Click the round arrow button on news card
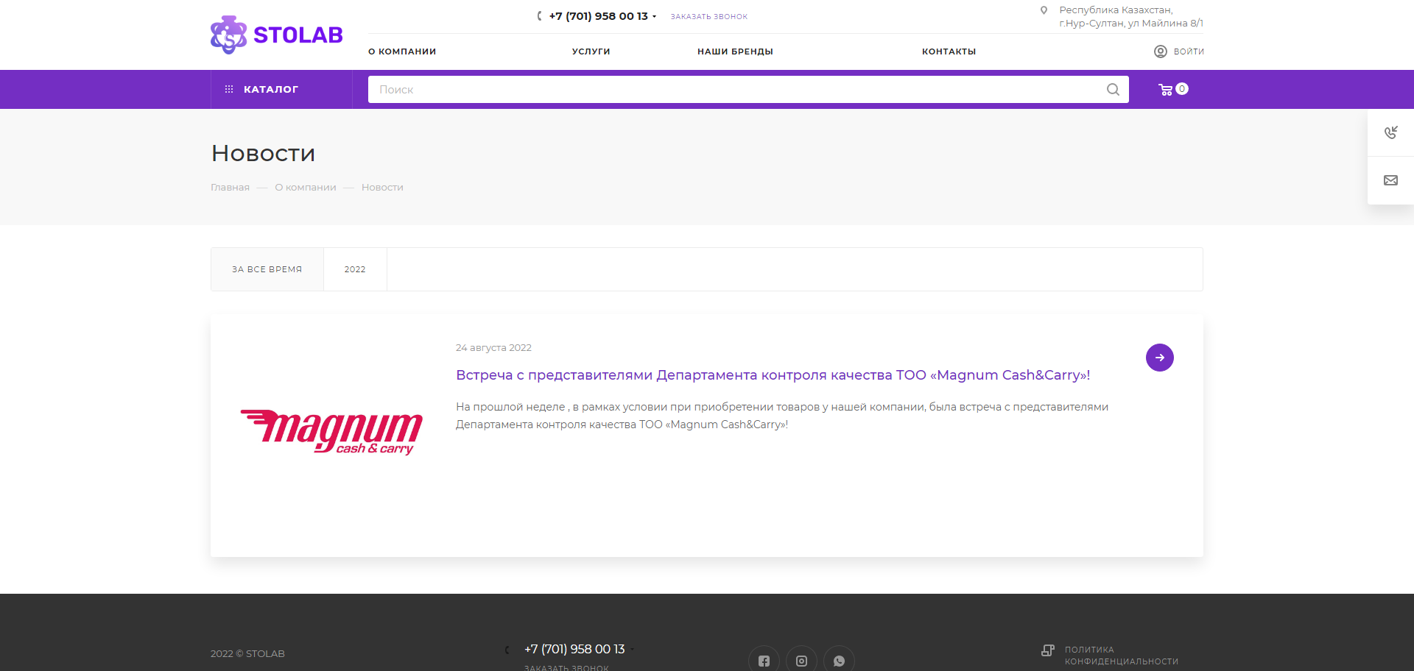 1160,358
